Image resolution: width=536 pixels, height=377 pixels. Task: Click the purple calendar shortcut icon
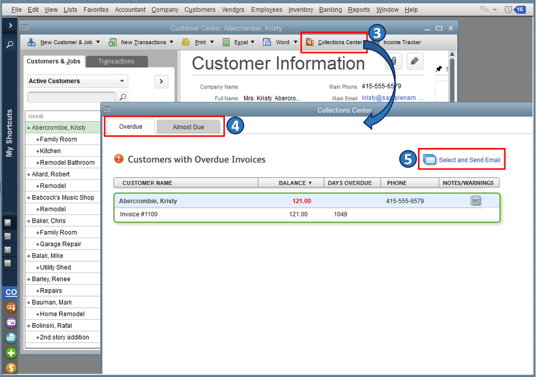click(x=11, y=322)
